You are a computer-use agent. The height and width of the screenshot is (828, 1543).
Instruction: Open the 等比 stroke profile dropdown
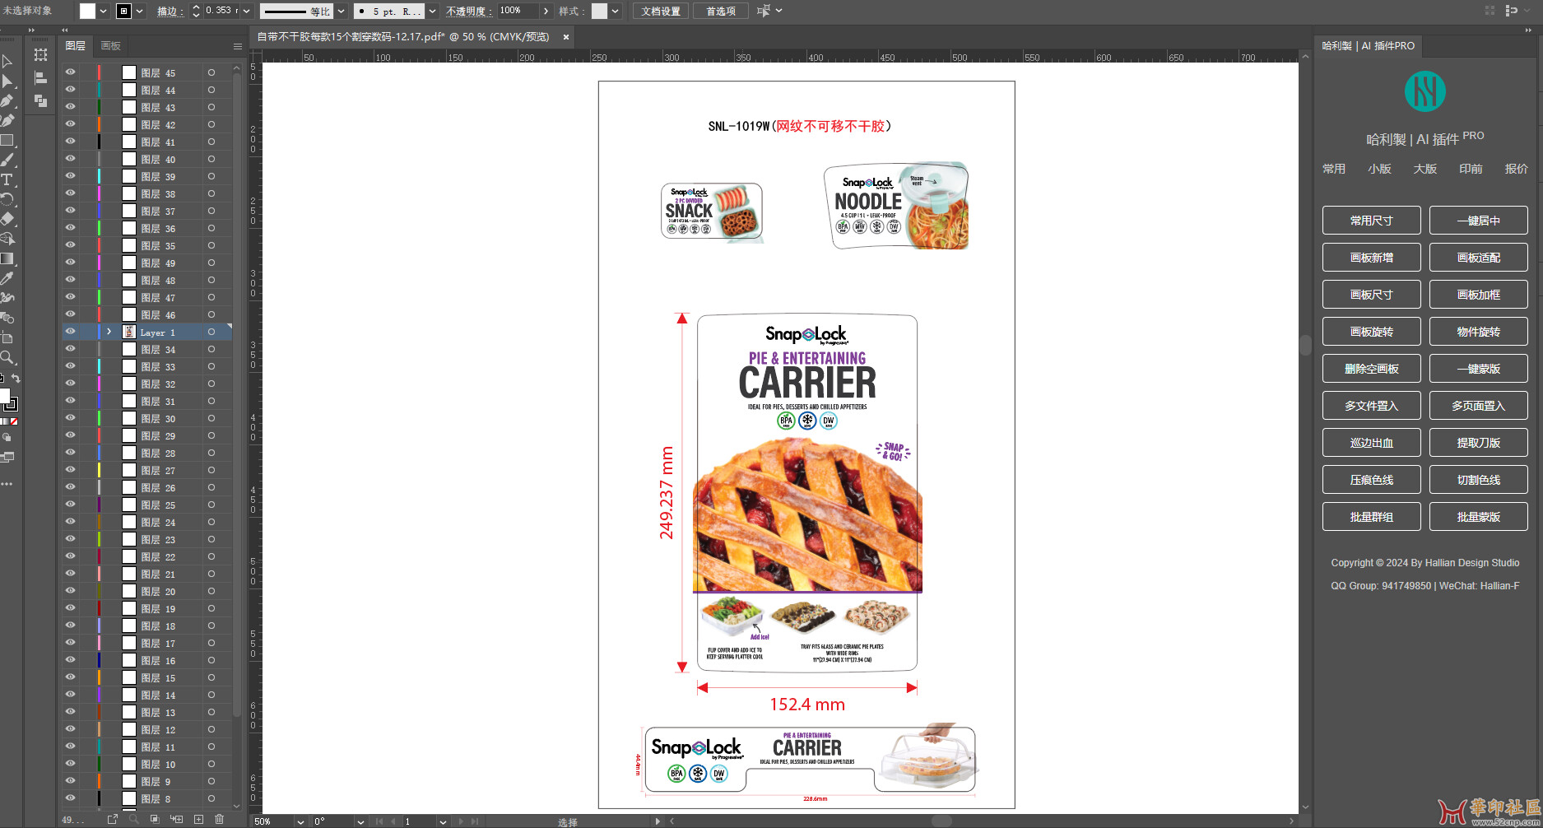[341, 11]
